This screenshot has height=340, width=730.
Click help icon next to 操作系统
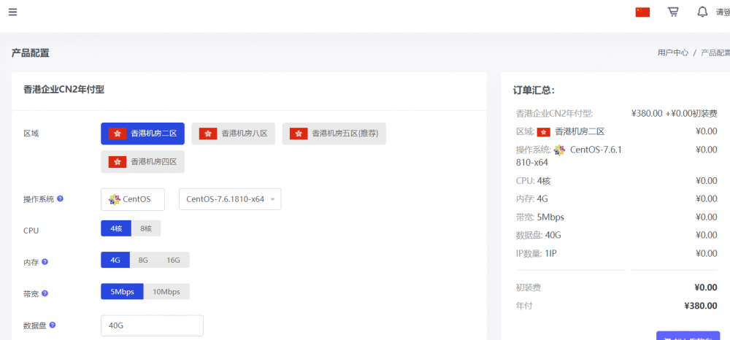[60, 198]
